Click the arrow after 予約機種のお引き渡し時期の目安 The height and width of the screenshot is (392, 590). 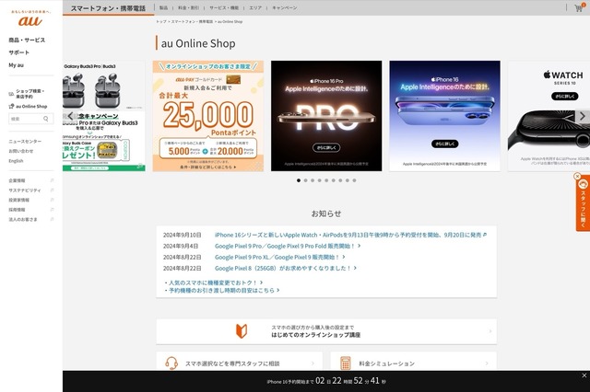(x=278, y=290)
